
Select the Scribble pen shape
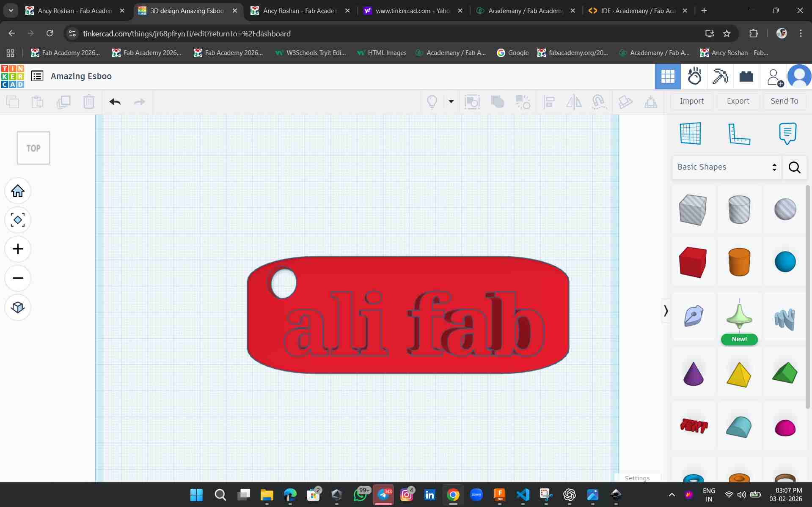[693, 316]
